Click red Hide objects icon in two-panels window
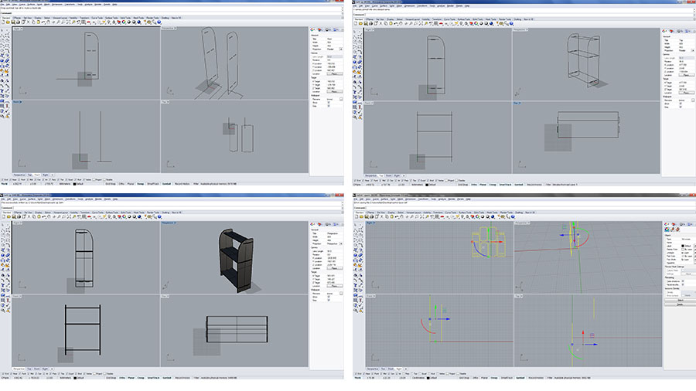 click(x=88, y=22)
